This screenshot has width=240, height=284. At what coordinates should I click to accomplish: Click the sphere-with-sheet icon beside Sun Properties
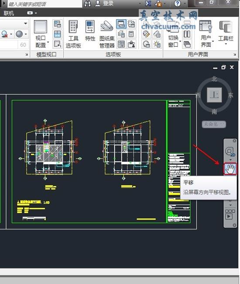pyautogui.click(x=146, y=44)
